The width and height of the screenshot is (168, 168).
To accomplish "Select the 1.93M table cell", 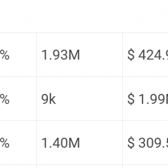I will click(x=80, y=55).
